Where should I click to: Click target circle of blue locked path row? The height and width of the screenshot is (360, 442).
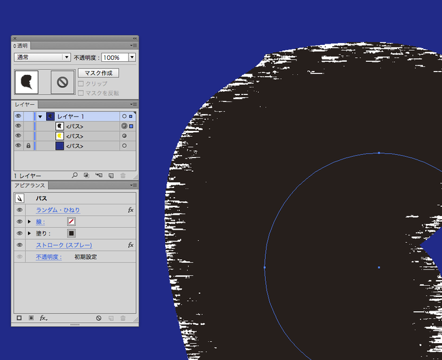point(124,146)
